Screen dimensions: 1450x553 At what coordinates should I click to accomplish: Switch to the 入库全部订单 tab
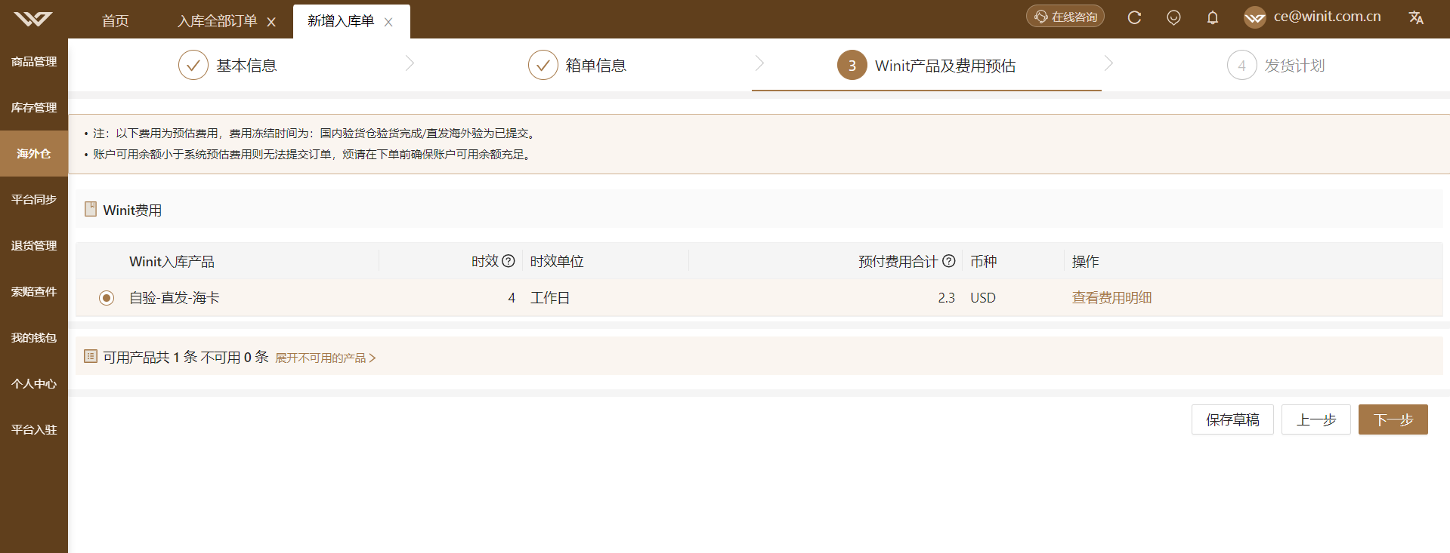[x=218, y=21]
